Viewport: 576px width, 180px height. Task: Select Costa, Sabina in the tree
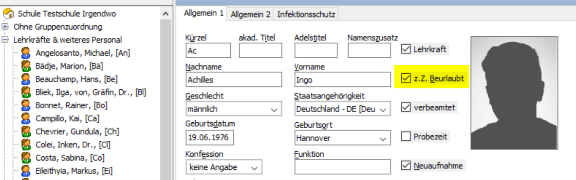point(70,158)
